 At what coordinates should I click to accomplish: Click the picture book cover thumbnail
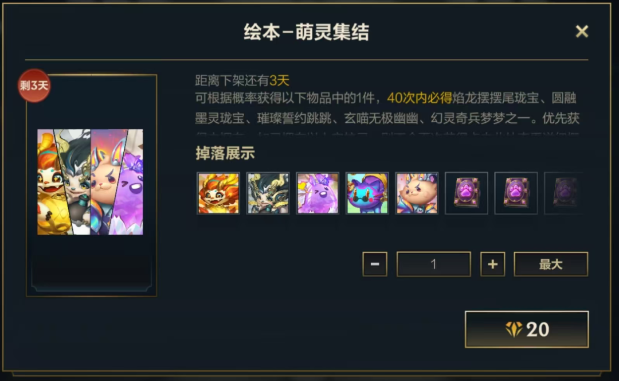pos(91,182)
